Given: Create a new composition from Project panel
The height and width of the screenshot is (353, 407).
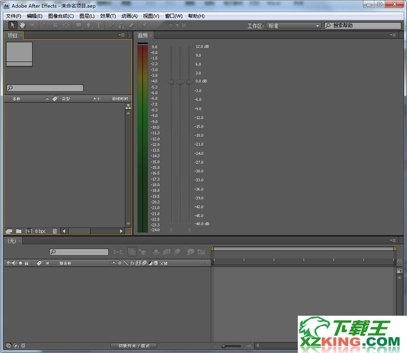Looking at the screenshot, I should (29, 231).
